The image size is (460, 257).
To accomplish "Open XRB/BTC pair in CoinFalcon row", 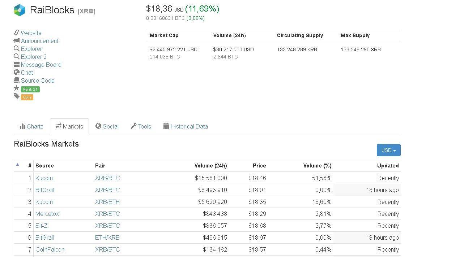I will pyautogui.click(x=107, y=249).
